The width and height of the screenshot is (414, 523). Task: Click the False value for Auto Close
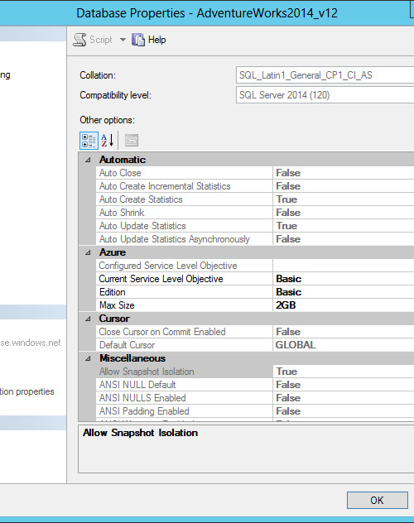(288, 173)
